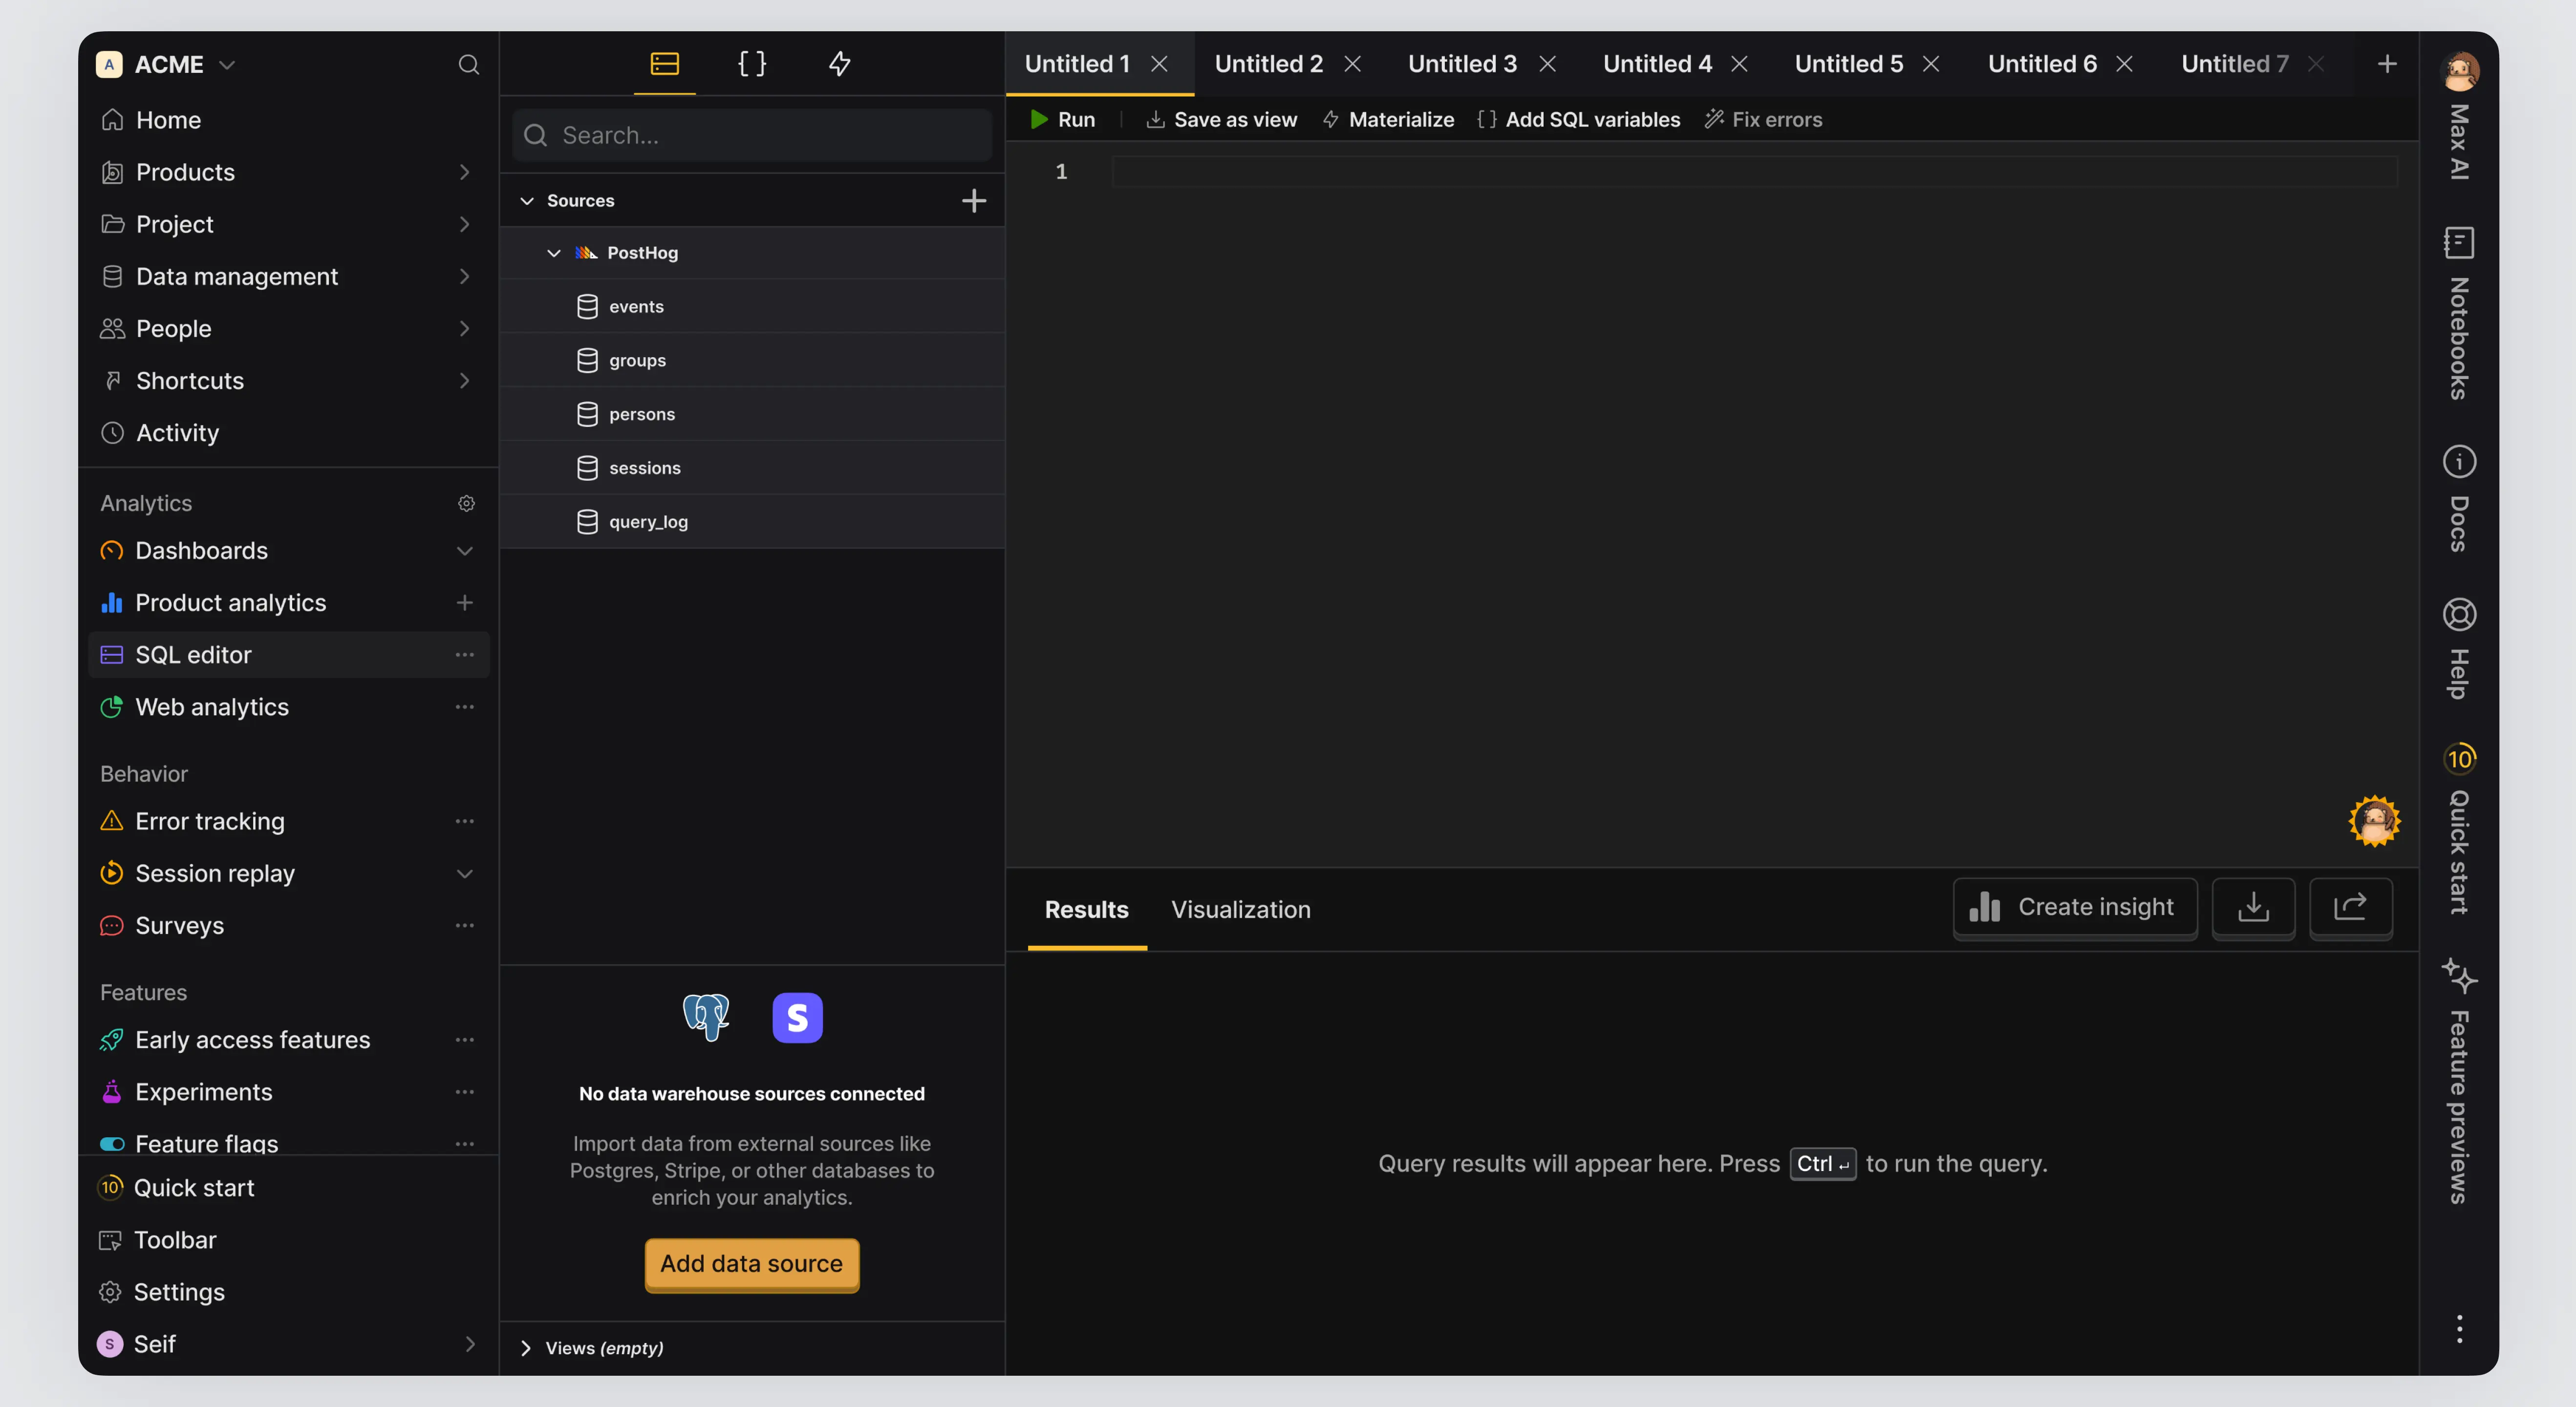
Task: Open the SQL variables braces panel icon
Action: point(751,64)
